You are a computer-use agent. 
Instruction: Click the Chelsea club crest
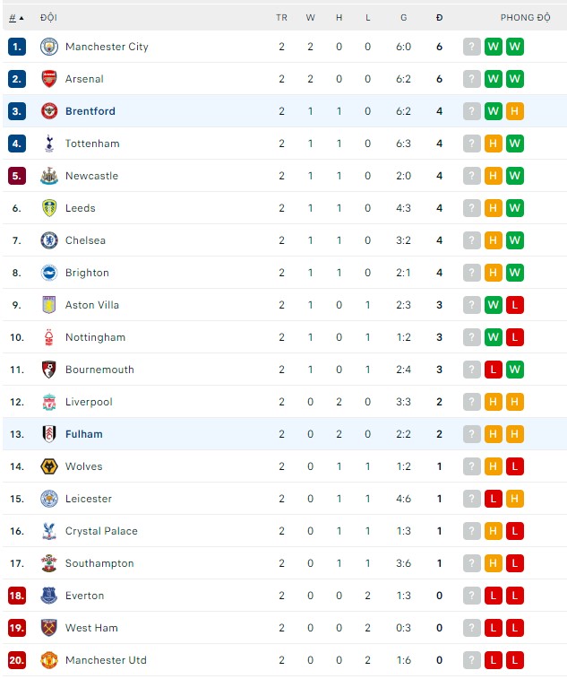pos(49,240)
